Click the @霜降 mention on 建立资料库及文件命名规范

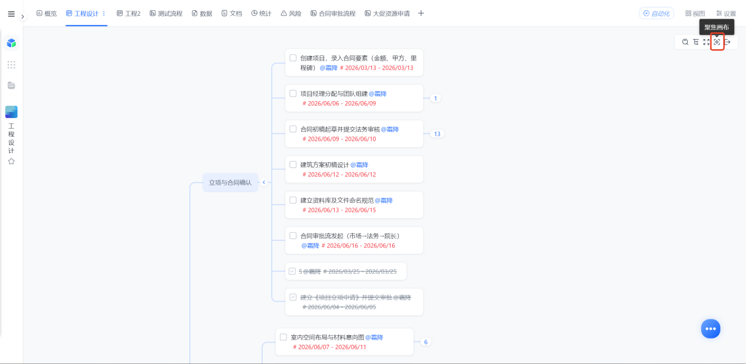(384, 201)
